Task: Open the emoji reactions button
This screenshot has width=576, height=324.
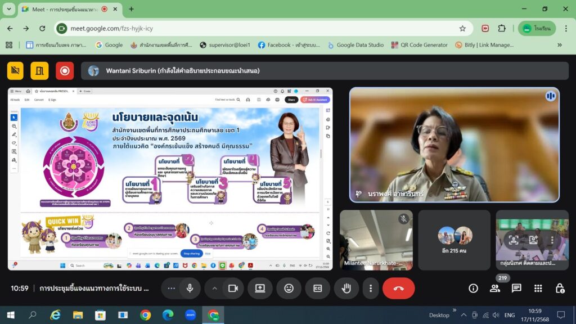Action: point(289,288)
